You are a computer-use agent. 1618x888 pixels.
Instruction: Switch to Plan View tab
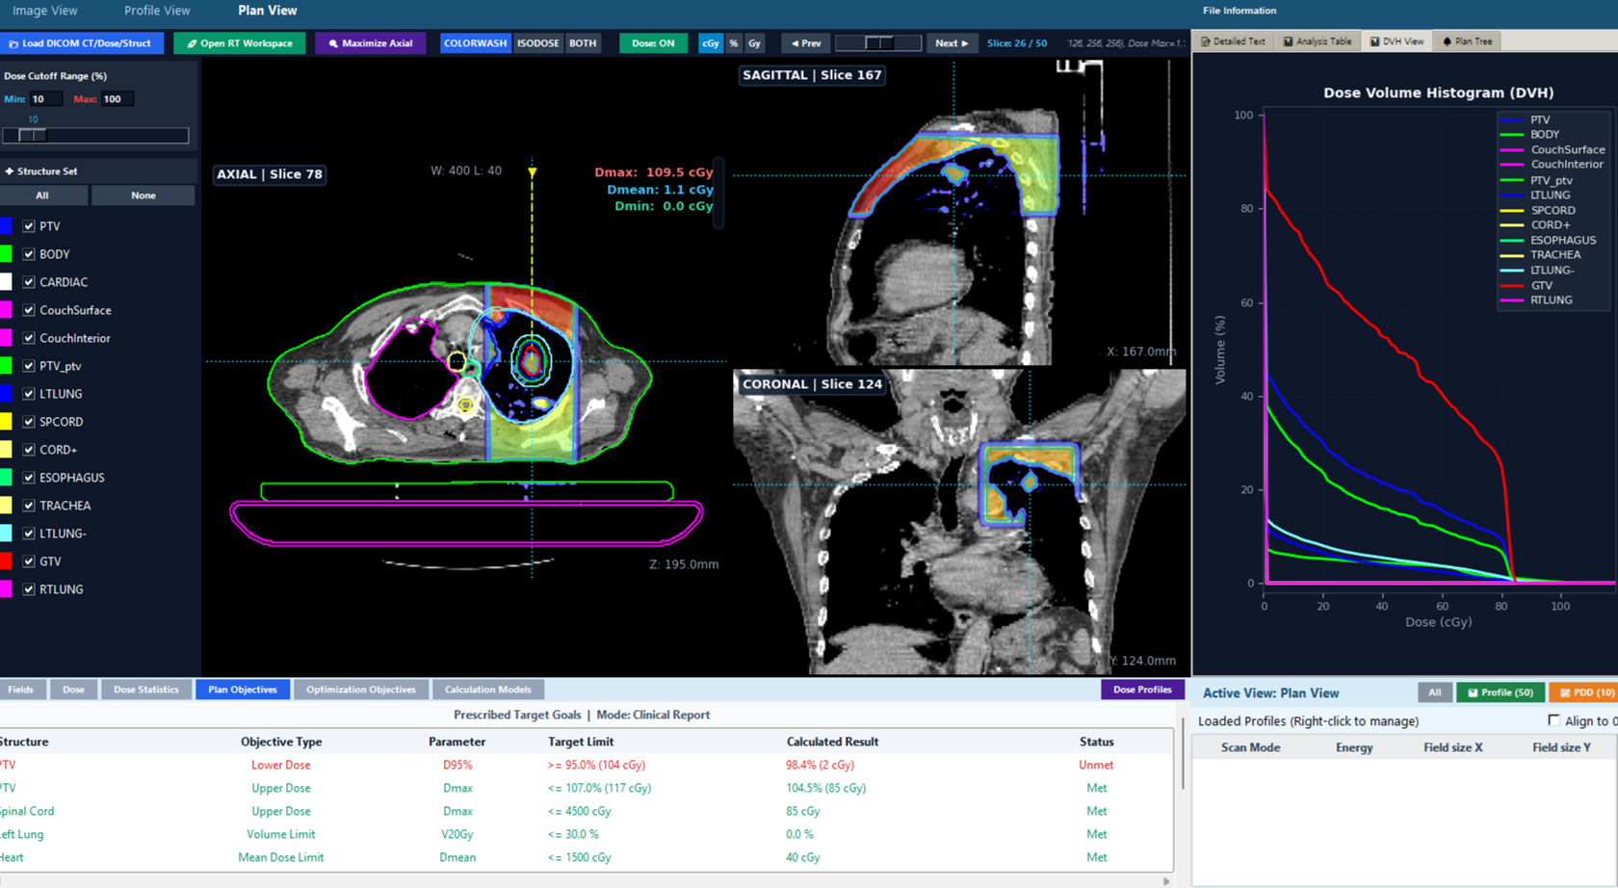click(267, 11)
